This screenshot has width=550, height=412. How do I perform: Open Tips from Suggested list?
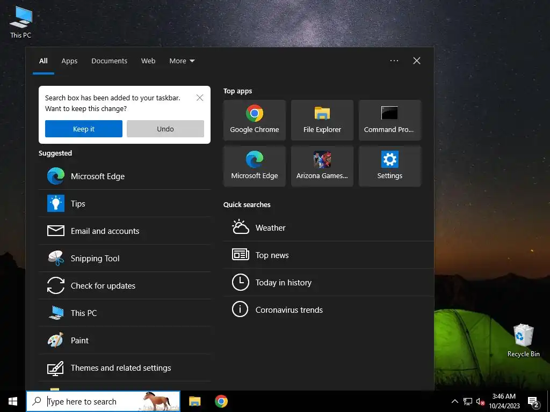click(125, 203)
